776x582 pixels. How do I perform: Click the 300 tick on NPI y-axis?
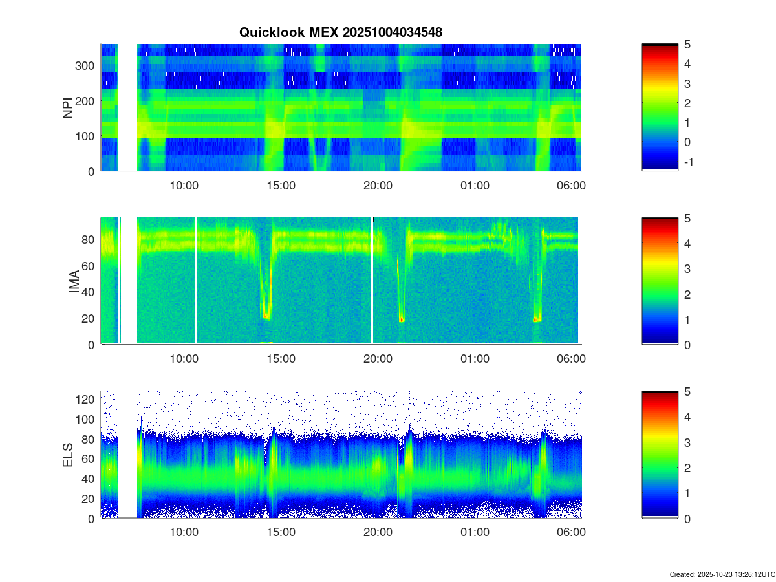(x=87, y=65)
